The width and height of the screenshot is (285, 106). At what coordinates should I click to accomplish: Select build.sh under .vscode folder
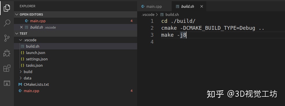76,46
